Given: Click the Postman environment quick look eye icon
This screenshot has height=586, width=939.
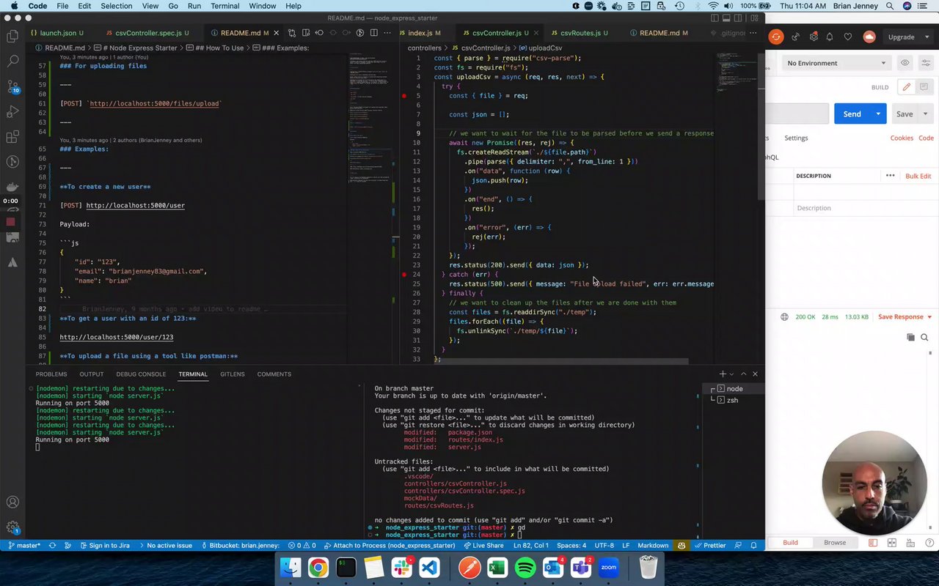Looking at the screenshot, I should [x=905, y=63].
